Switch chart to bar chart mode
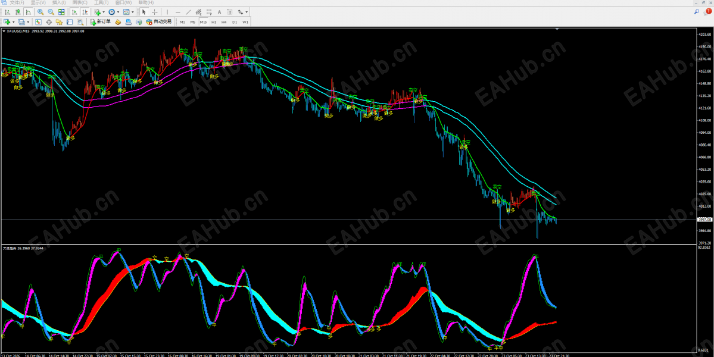Screen dimensions: 714x357 pyautogui.click(x=7, y=12)
